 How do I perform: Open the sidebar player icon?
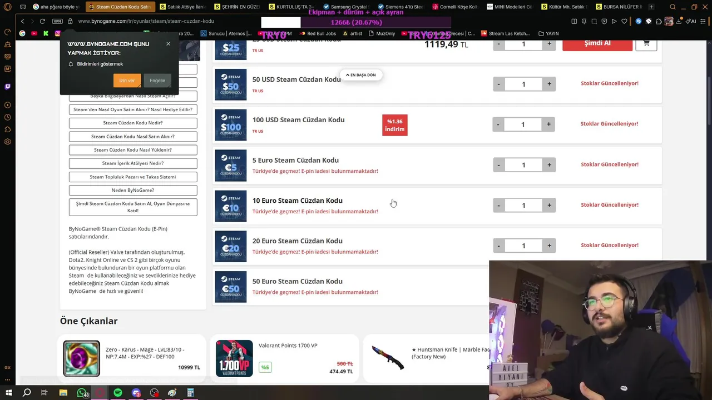click(x=7, y=105)
